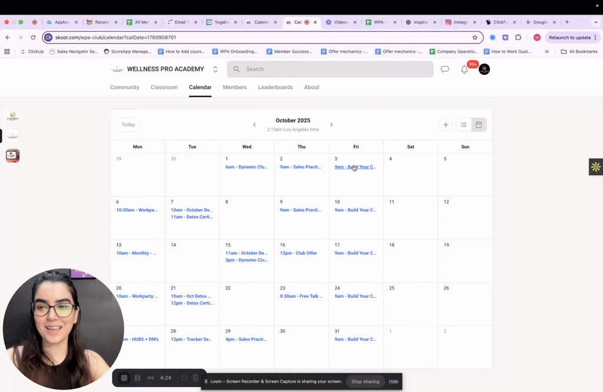Open the Company Operatio bookmark
Viewport: 603px width, 392px height.
[453, 51]
